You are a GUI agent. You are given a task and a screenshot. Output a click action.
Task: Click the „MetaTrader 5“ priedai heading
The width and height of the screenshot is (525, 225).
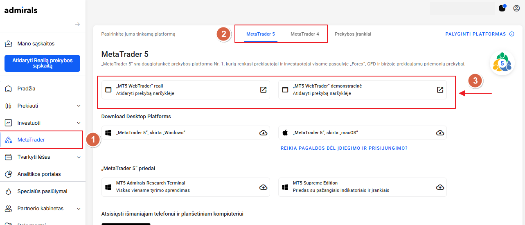point(128,169)
